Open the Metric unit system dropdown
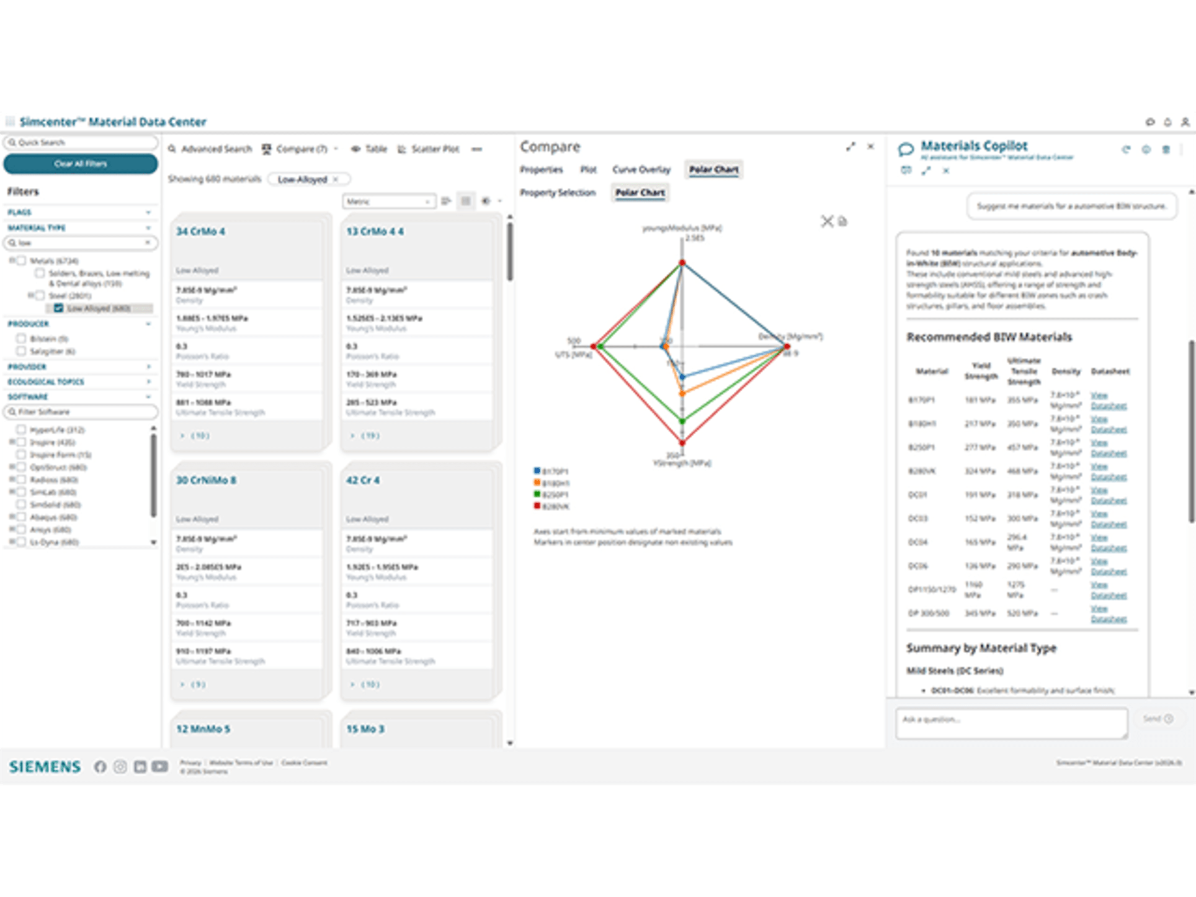Image resolution: width=1196 pixels, height=897 pixels. (389, 202)
